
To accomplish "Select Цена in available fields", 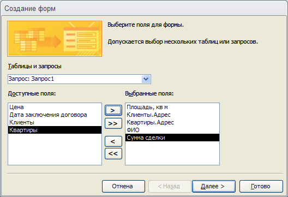I will click(55, 107).
